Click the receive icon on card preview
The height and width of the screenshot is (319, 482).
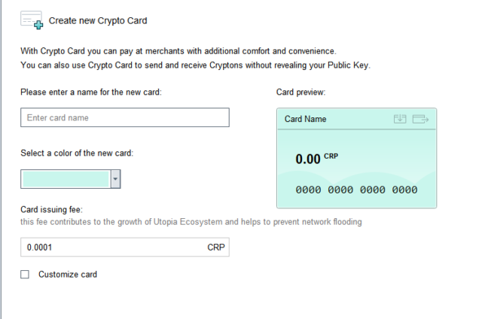point(400,119)
